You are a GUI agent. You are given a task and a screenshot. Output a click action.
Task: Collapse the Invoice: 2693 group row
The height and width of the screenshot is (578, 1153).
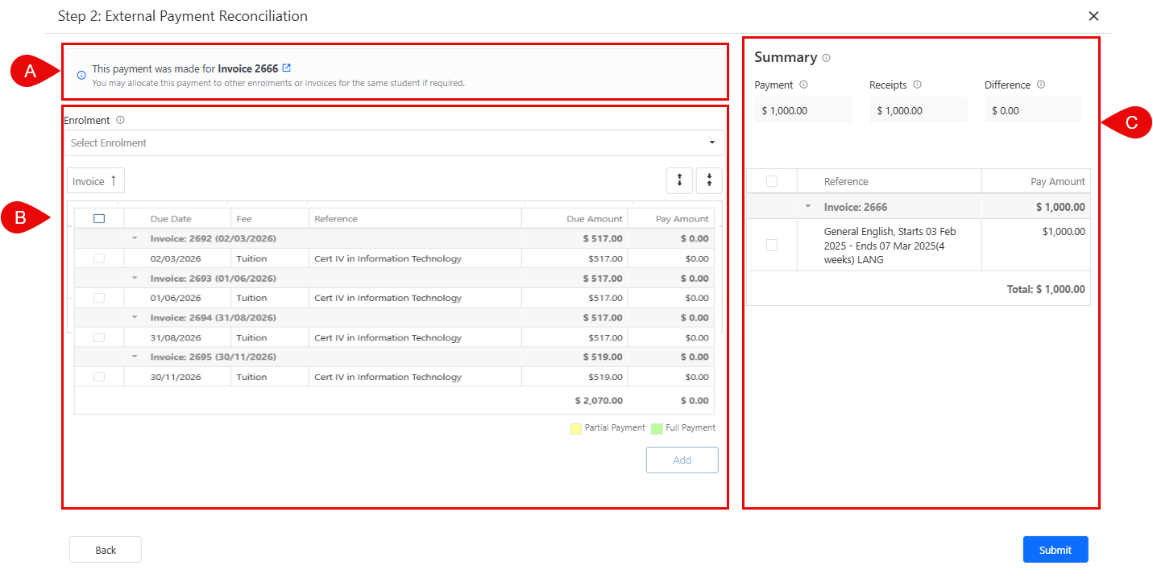135,279
